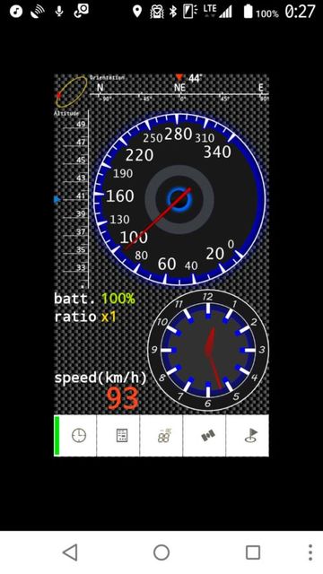Image resolution: width=323 pixels, height=574 pixels.
Task: Tap the camera-sync status icon
Action: (x=81, y=12)
